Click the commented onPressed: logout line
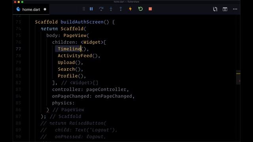 73,137
